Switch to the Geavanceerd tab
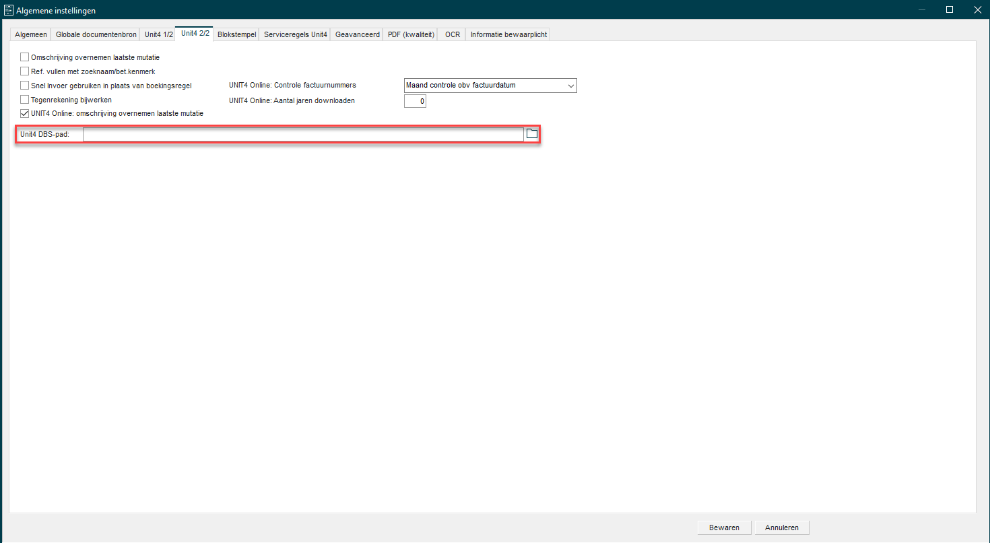This screenshot has height=543, width=990. (358, 34)
